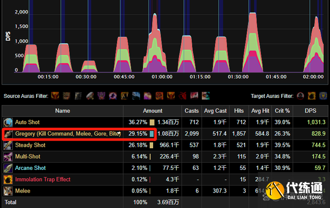
Task: Click the Melee ability icon
Action: (8, 190)
